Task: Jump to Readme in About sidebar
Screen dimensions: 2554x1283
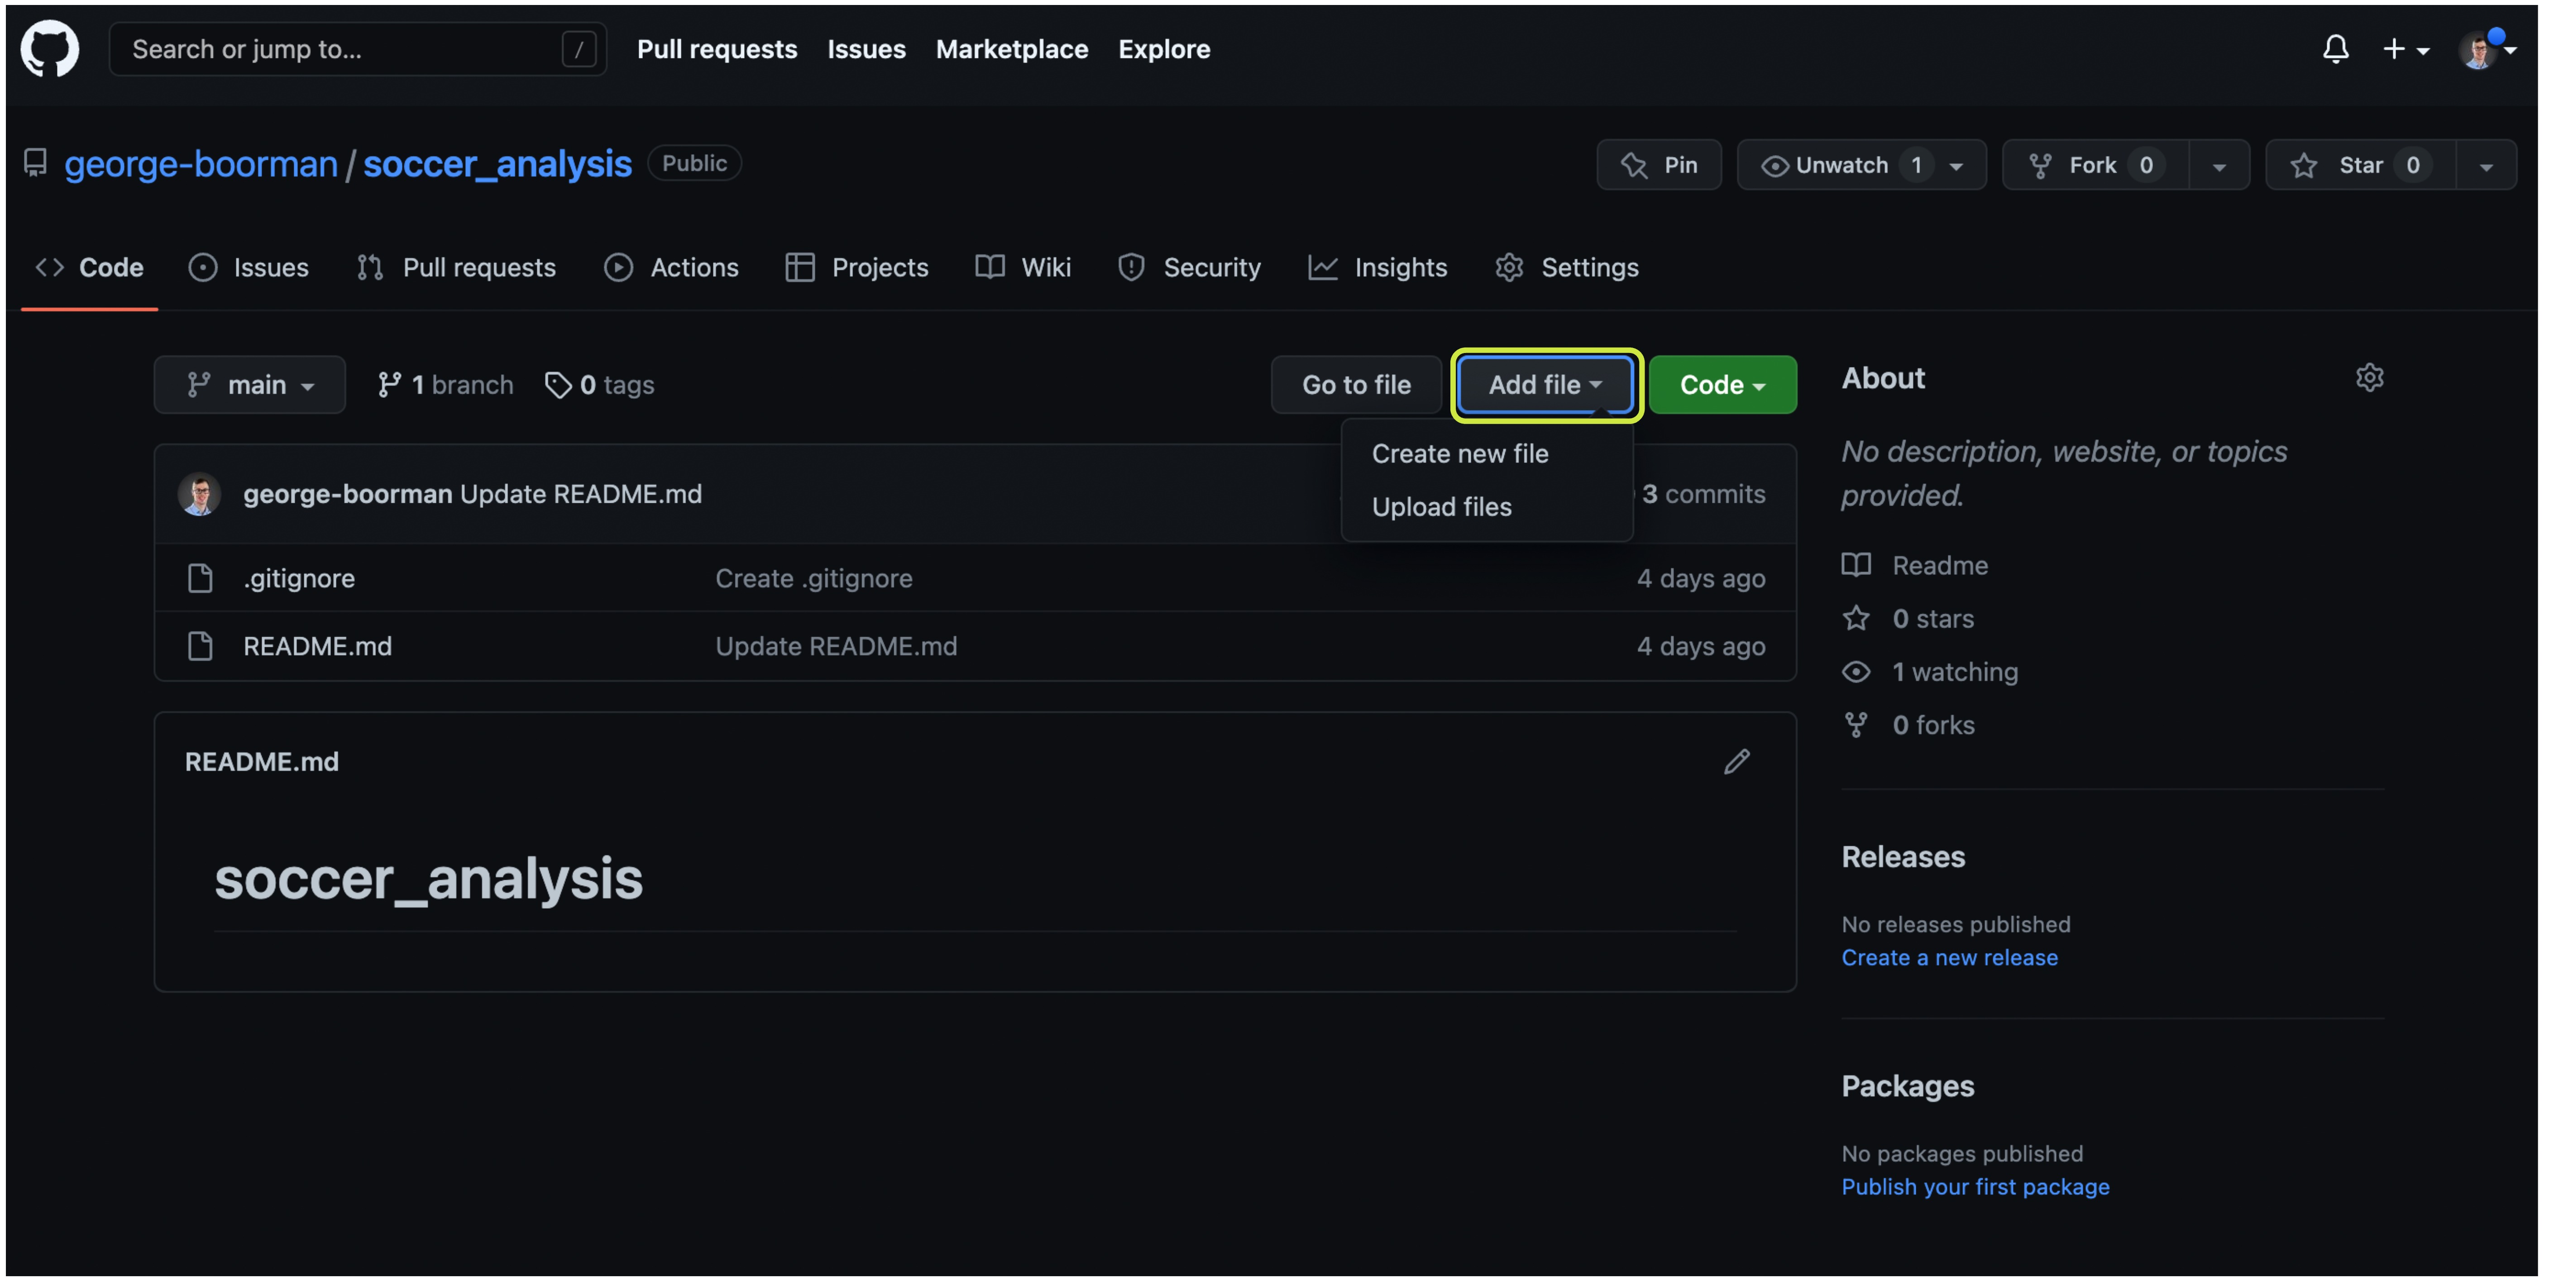Action: [1916, 565]
